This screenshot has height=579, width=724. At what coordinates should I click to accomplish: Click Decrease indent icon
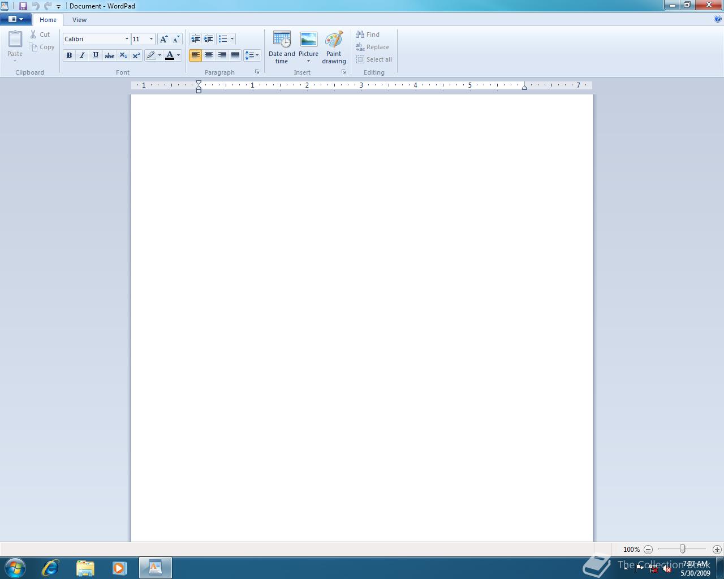pos(196,39)
